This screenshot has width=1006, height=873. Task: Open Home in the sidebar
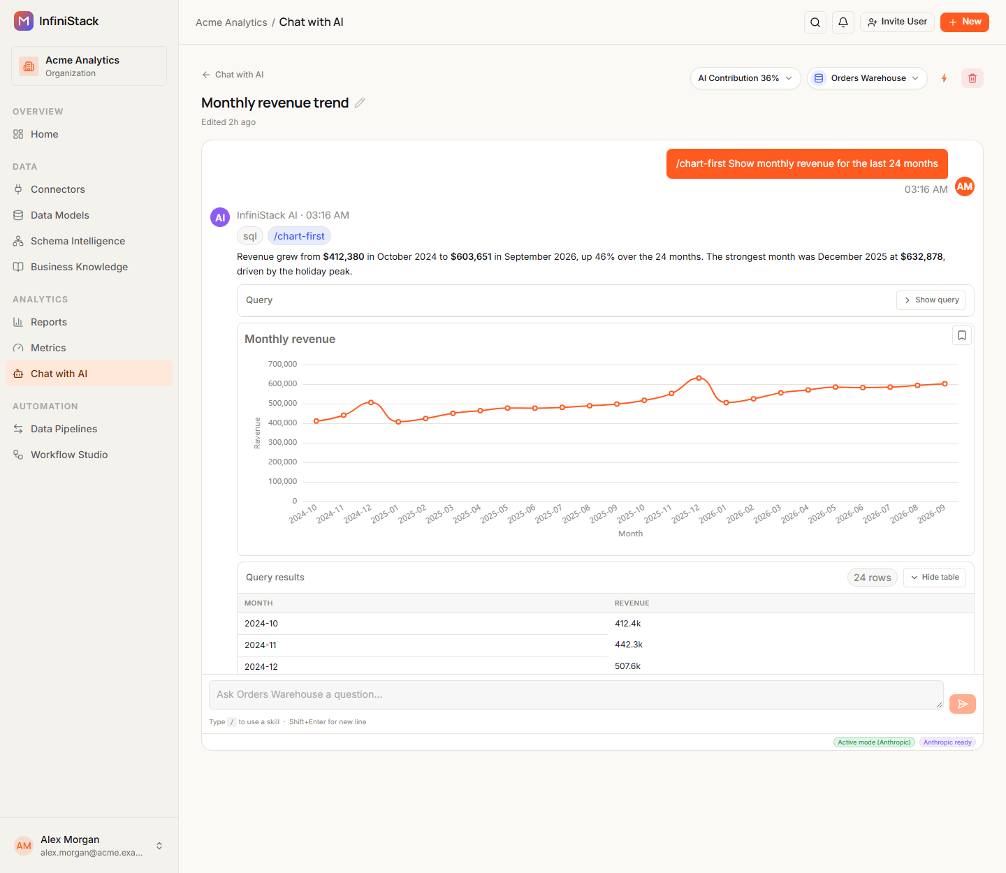pos(89,134)
